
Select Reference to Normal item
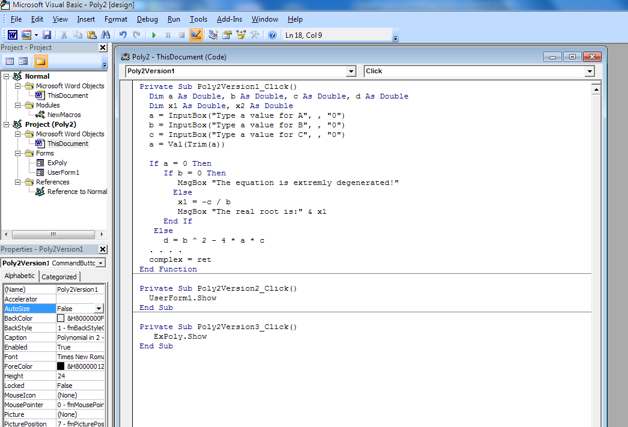pyautogui.click(x=77, y=192)
